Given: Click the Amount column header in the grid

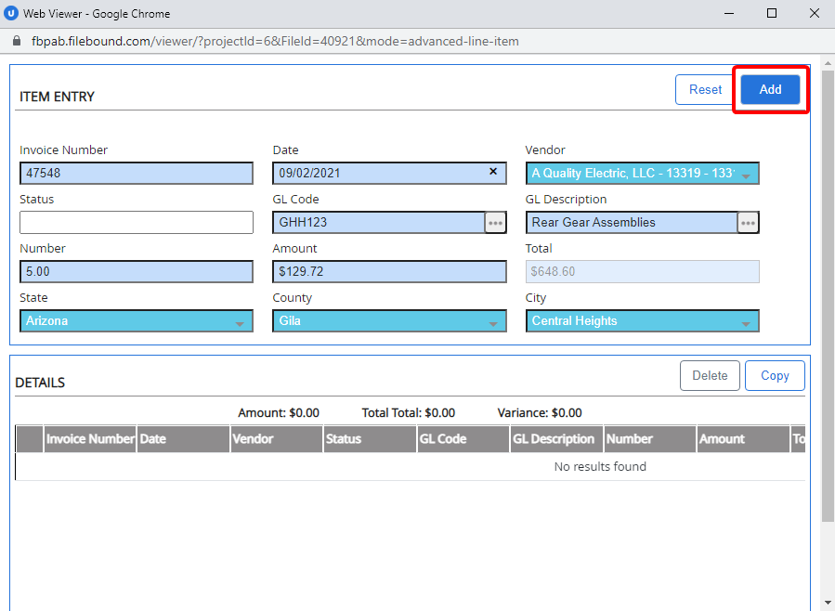Looking at the screenshot, I should (722, 439).
